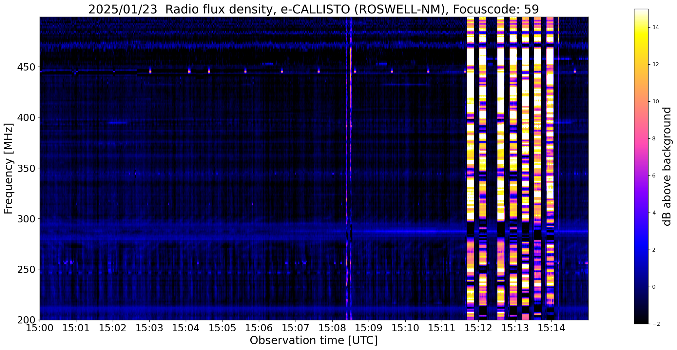Click the 15:08 time tick label
677x350 pixels.
tap(333, 327)
